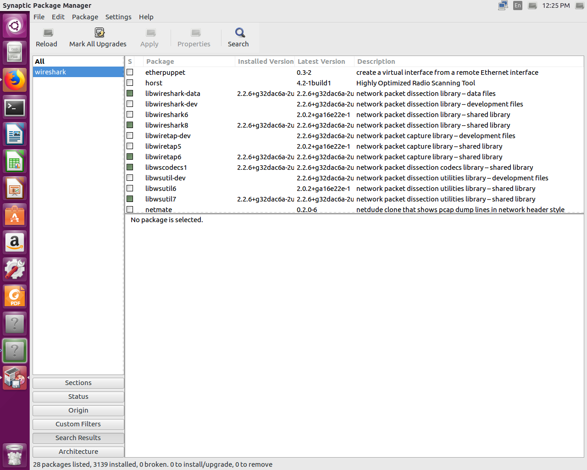The width and height of the screenshot is (587, 470).
Task: Open the En keyboard layout indicator
Action: coord(518,6)
